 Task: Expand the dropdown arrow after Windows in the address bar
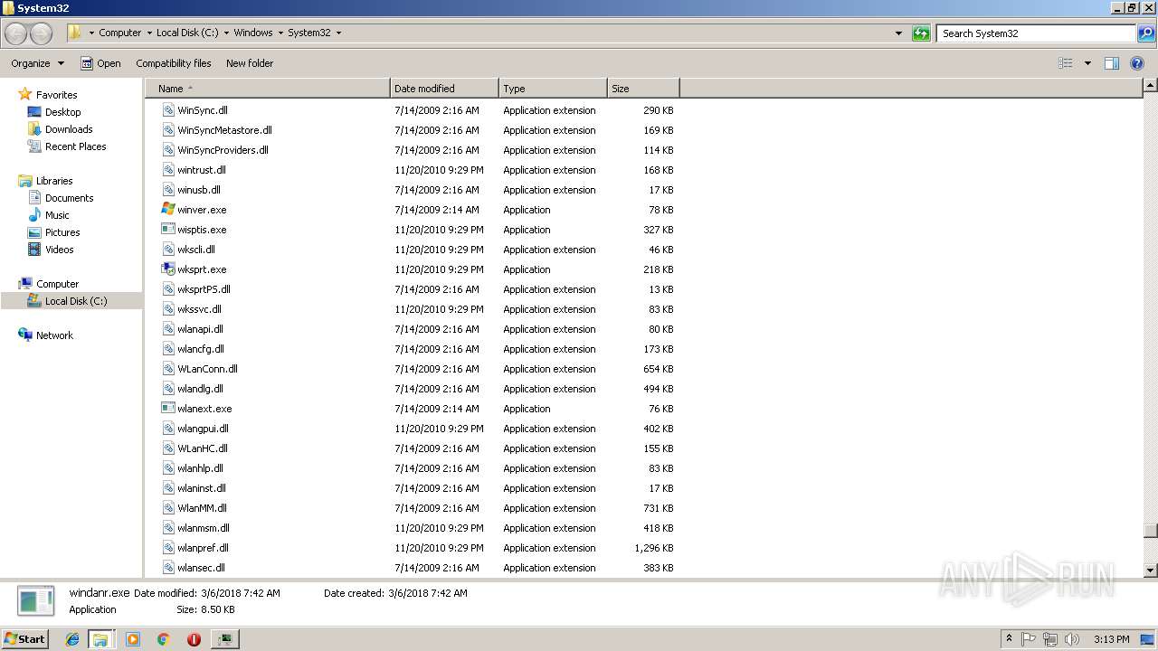(x=280, y=33)
